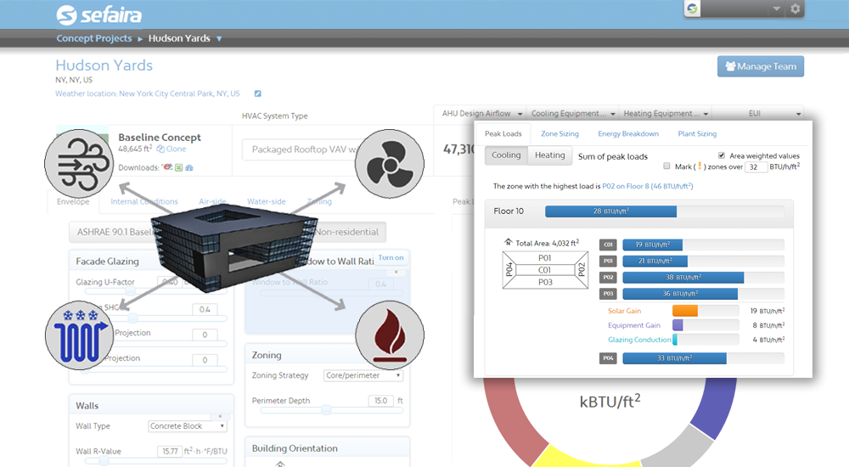Switch to Internal Conditions tab

144,201
